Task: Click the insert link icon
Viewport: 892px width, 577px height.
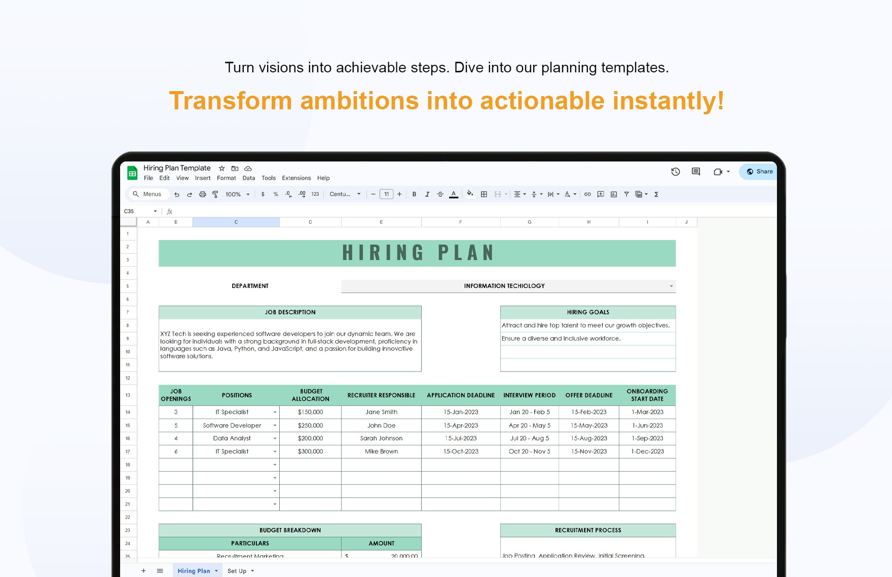Action: (587, 194)
